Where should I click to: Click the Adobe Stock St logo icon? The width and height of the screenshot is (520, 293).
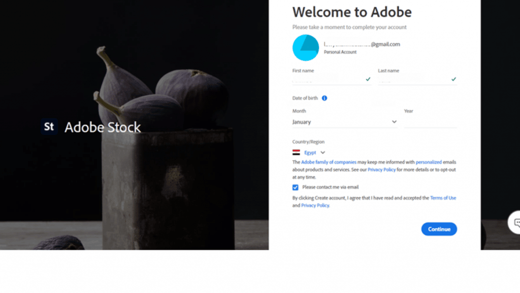49,126
